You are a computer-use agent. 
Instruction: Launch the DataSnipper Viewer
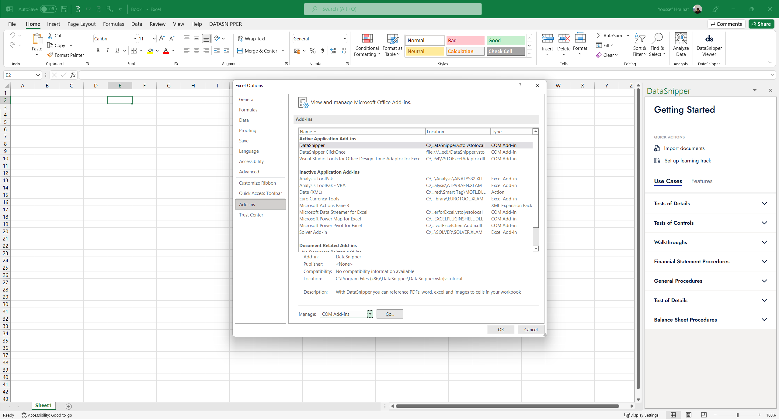point(709,45)
